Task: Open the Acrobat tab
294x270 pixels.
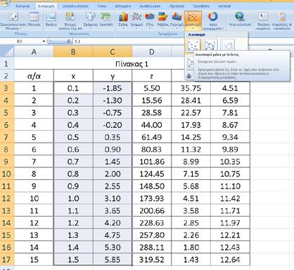Action: (x=224, y=6)
